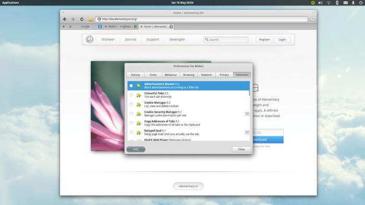The width and height of the screenshot is (365, 205).
Task: Open the browser menu at address bar end
Action: 312,19
